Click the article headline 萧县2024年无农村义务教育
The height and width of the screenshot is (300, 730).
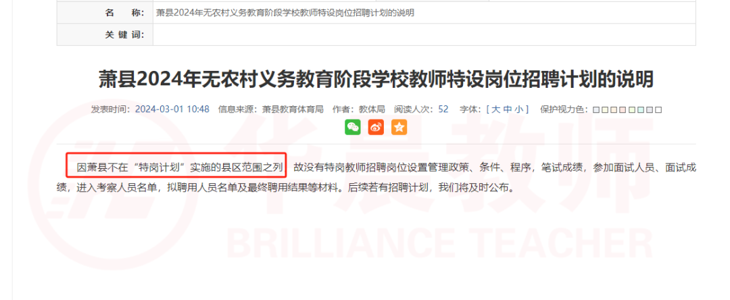tap(376, 80)
